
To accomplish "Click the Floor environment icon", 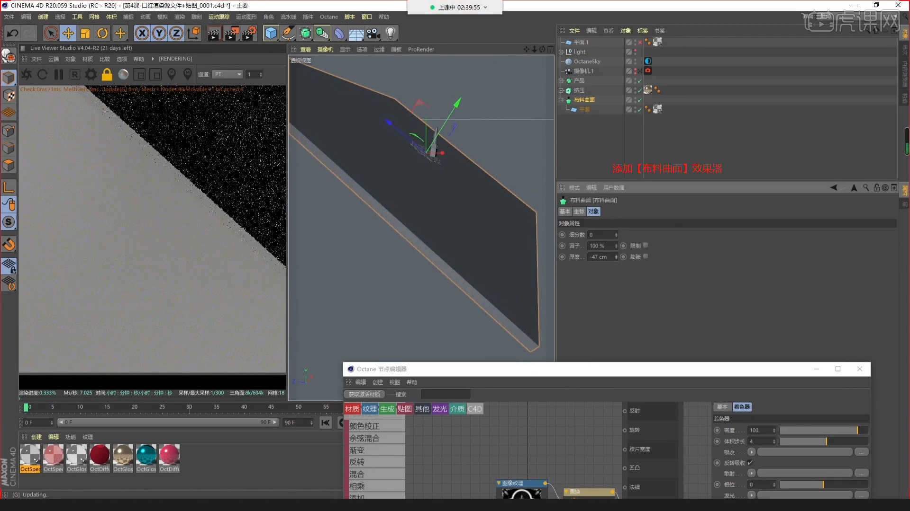I will [x=356, y=33].
